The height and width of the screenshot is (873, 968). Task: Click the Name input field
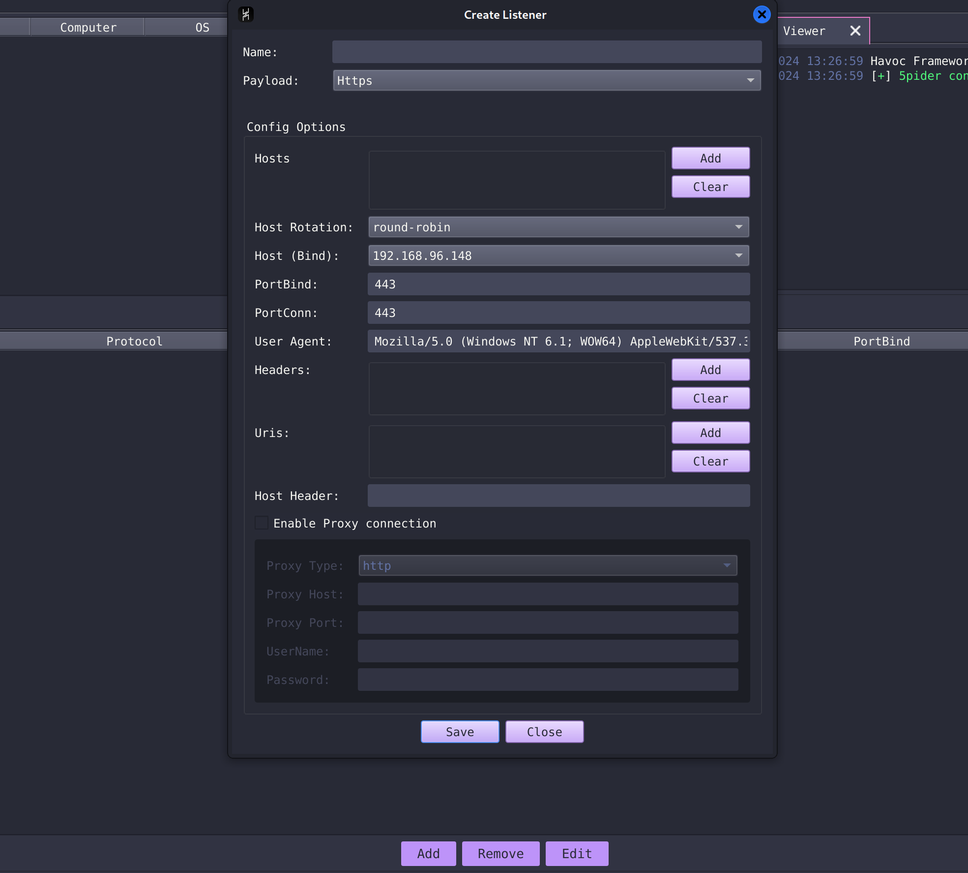(546, 52)
